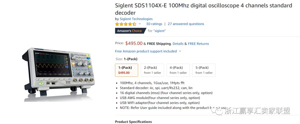
Task: Click the Product Specifications heading
Action: coord(133,122)
